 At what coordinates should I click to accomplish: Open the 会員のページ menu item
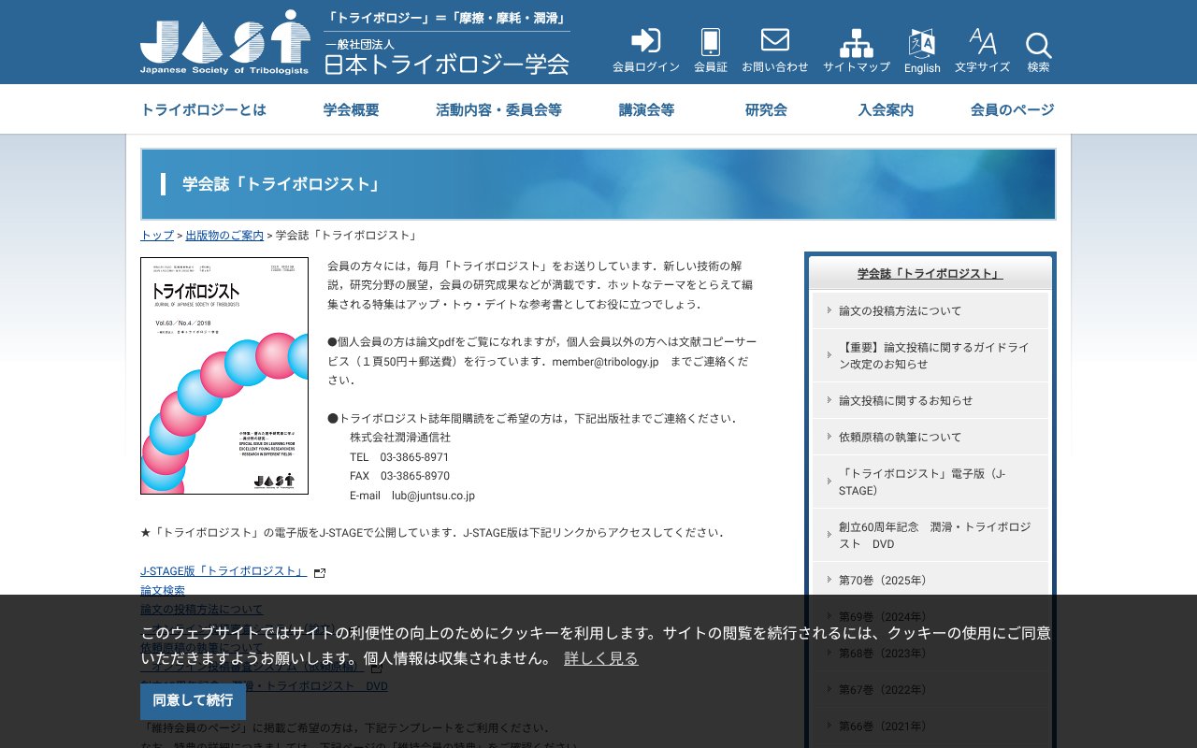tap(1011, 109)
